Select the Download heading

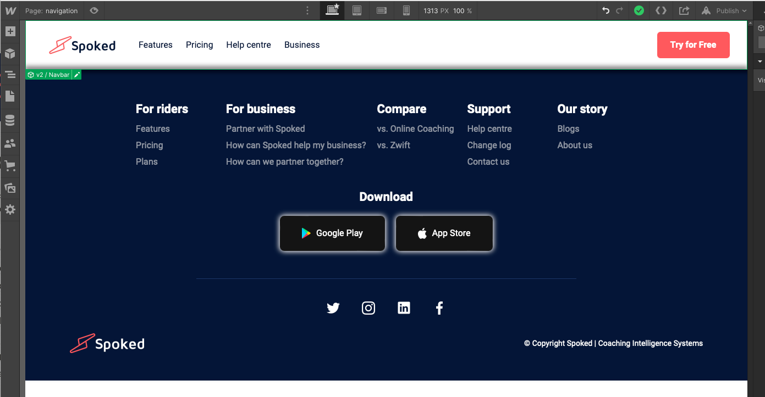(386, 197)
